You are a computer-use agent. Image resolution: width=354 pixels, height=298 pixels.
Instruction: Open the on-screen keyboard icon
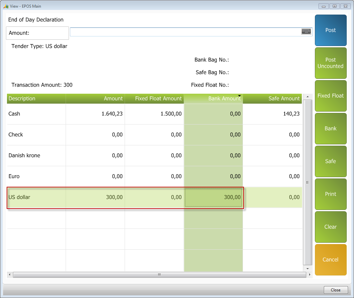pos(306,31)
